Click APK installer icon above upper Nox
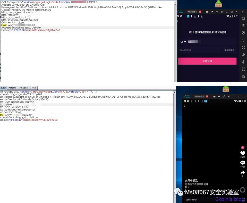The image size is (247, 203). point(218,4)
